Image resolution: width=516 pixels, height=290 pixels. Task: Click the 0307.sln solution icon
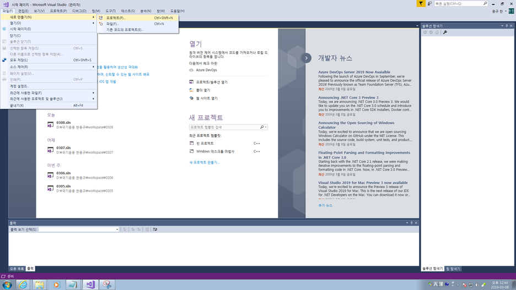tap(50, 150)
